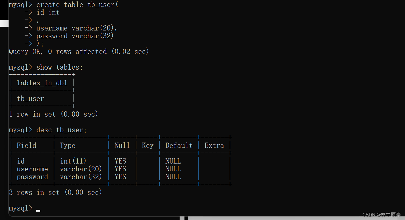The image size is (405, 220).
Task: Click the 'Default' column header
Action: tap(179, 146)
